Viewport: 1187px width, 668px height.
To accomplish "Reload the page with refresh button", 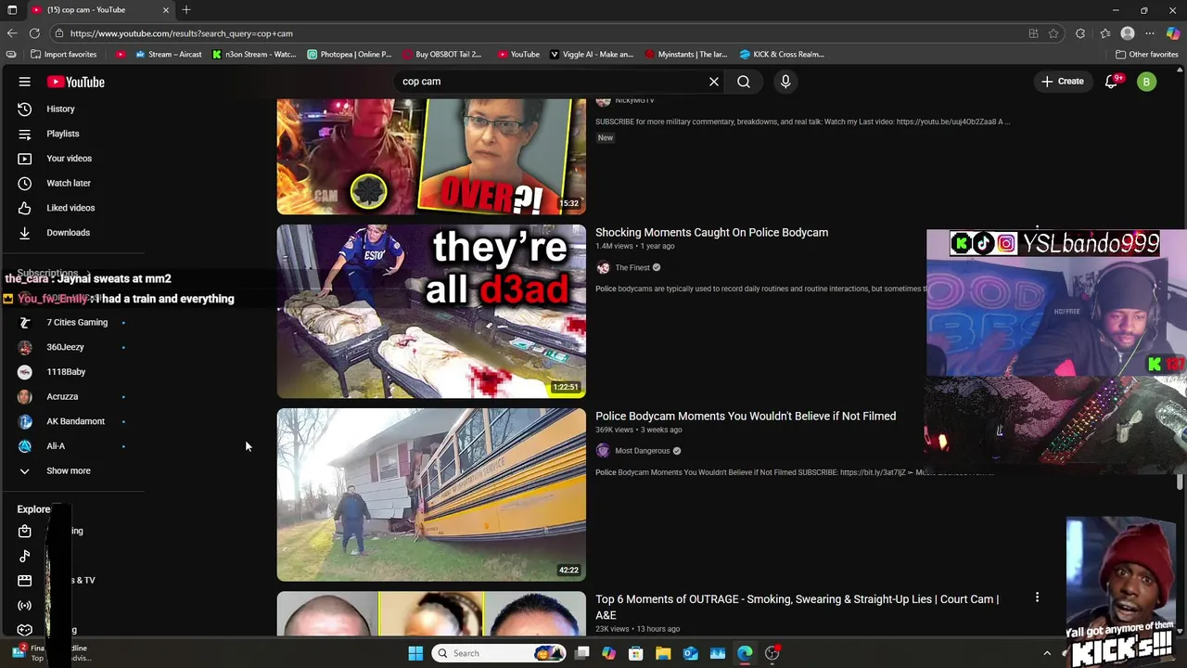I will 34,33.
